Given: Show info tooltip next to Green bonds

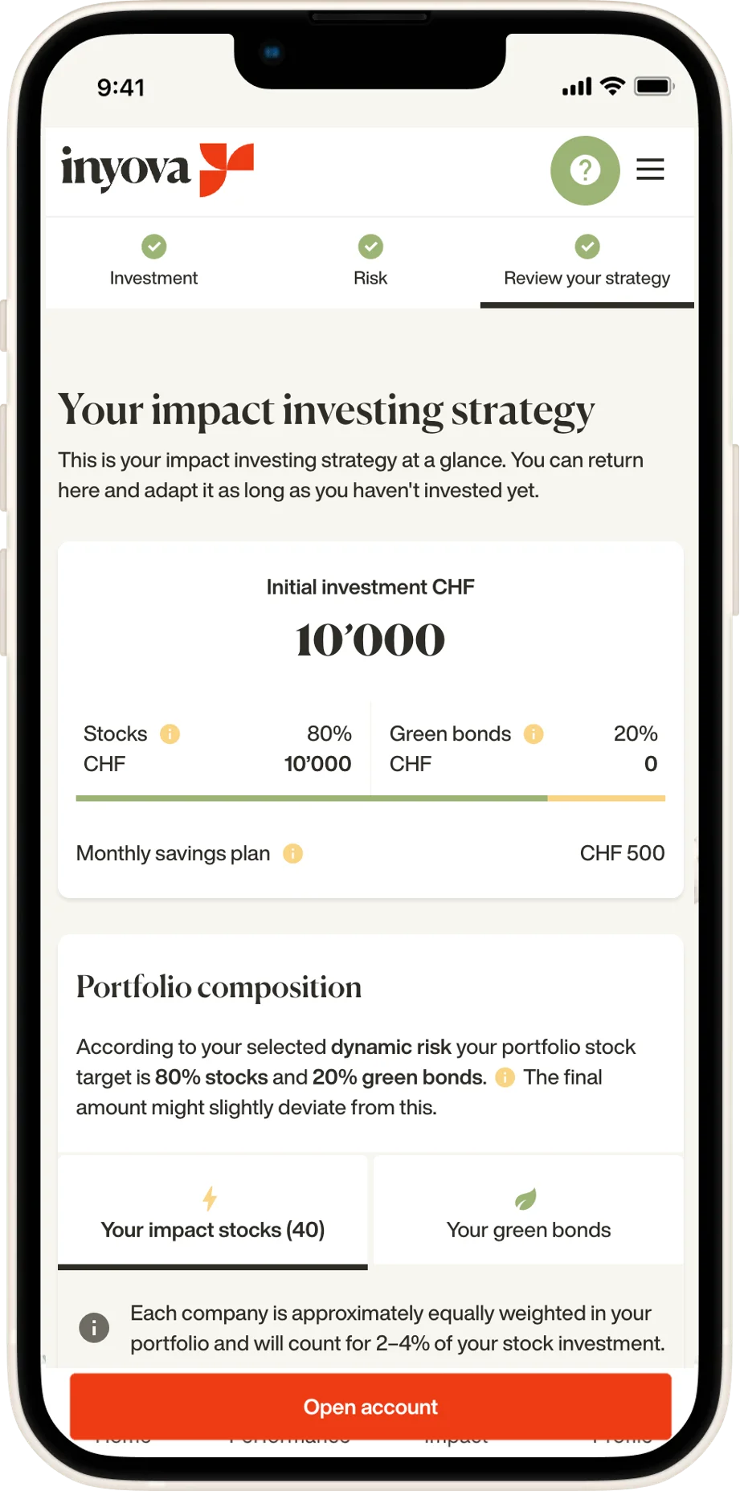Looking at the screenshot, I should [x=534, y=733].
